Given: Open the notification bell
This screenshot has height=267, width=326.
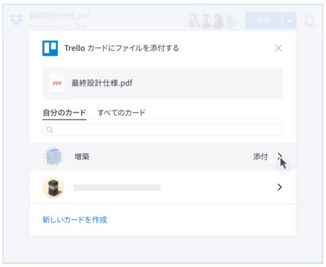Looking at the screenshot, I should (x=309, y=20).
